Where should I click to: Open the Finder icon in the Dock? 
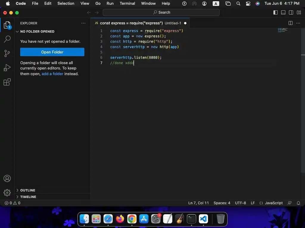(x=84, y=219)
